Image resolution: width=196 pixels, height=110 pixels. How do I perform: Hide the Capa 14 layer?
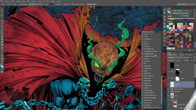168,85
